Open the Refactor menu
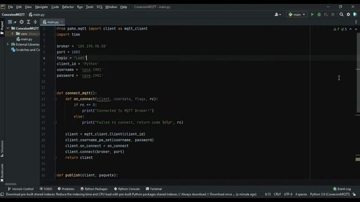Screen dimensions: 360x202 click(x=68, y=7)
